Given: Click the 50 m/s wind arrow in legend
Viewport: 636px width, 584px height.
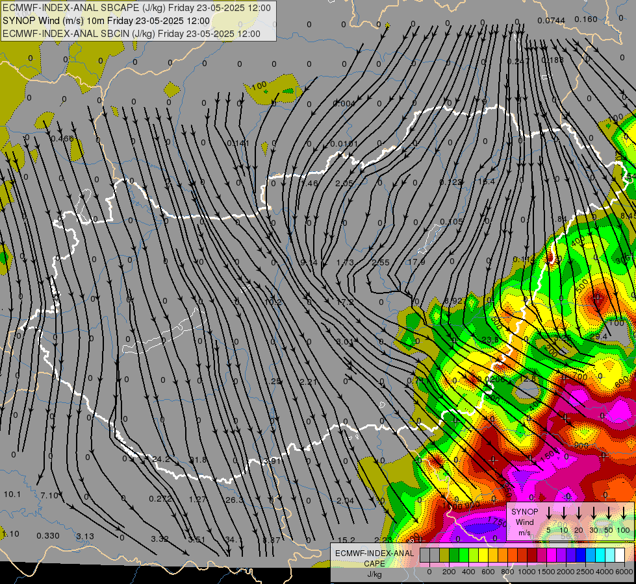Looking at the screenshot, I should [x=609, y=512].
